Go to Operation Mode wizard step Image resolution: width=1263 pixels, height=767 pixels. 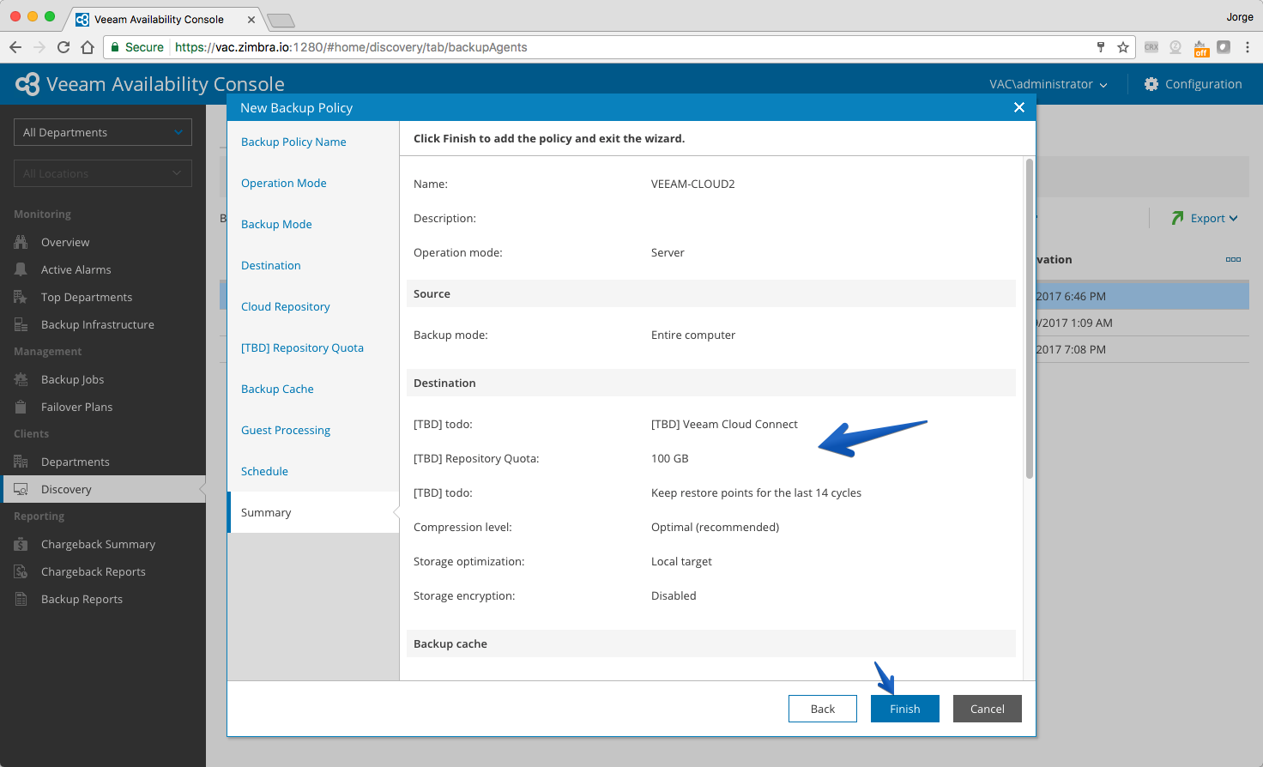coord(283,183)
